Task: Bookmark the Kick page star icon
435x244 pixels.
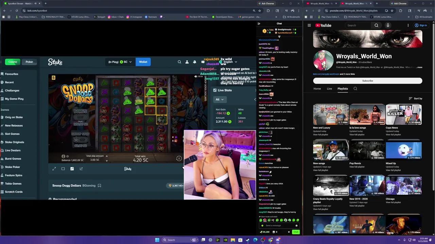Action: [260, 11]
